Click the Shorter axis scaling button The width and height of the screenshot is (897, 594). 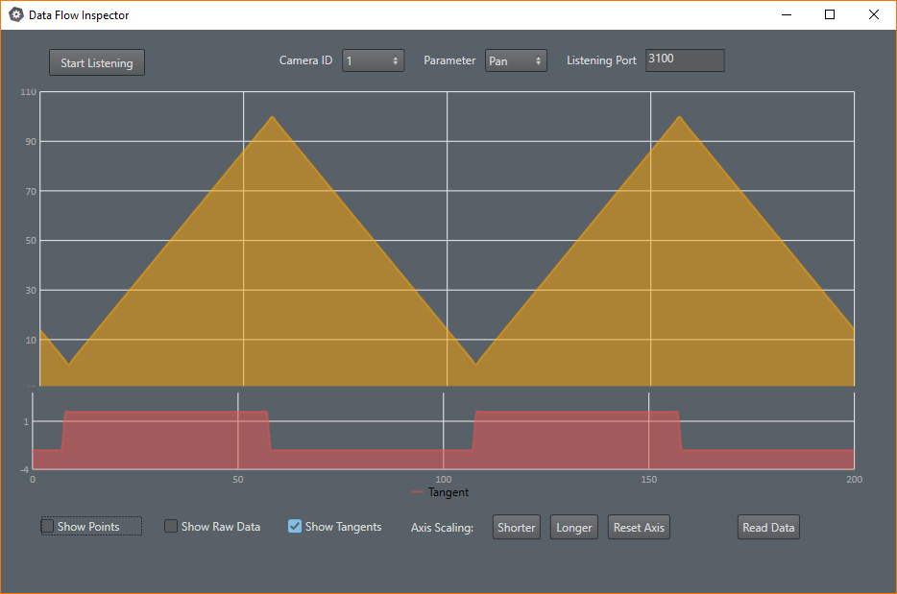(516, 527)
